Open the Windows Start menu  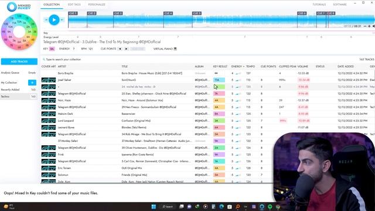154,206
